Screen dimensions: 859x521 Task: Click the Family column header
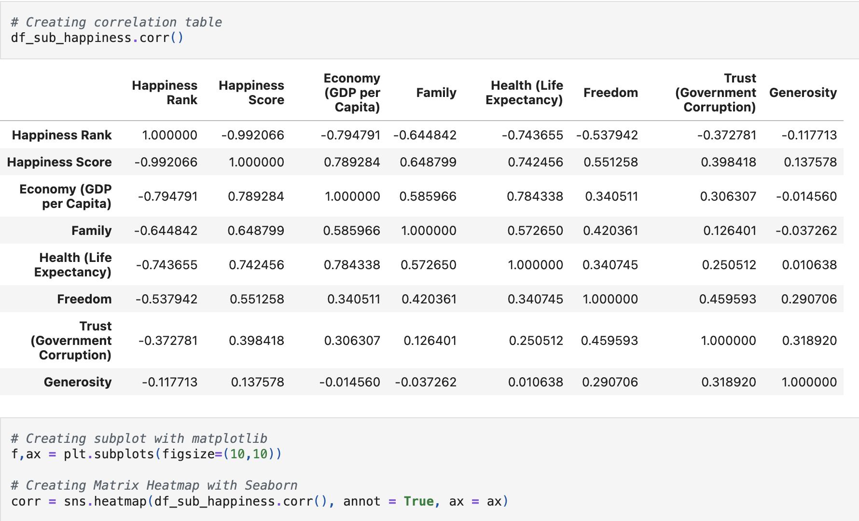coord(436,93)
